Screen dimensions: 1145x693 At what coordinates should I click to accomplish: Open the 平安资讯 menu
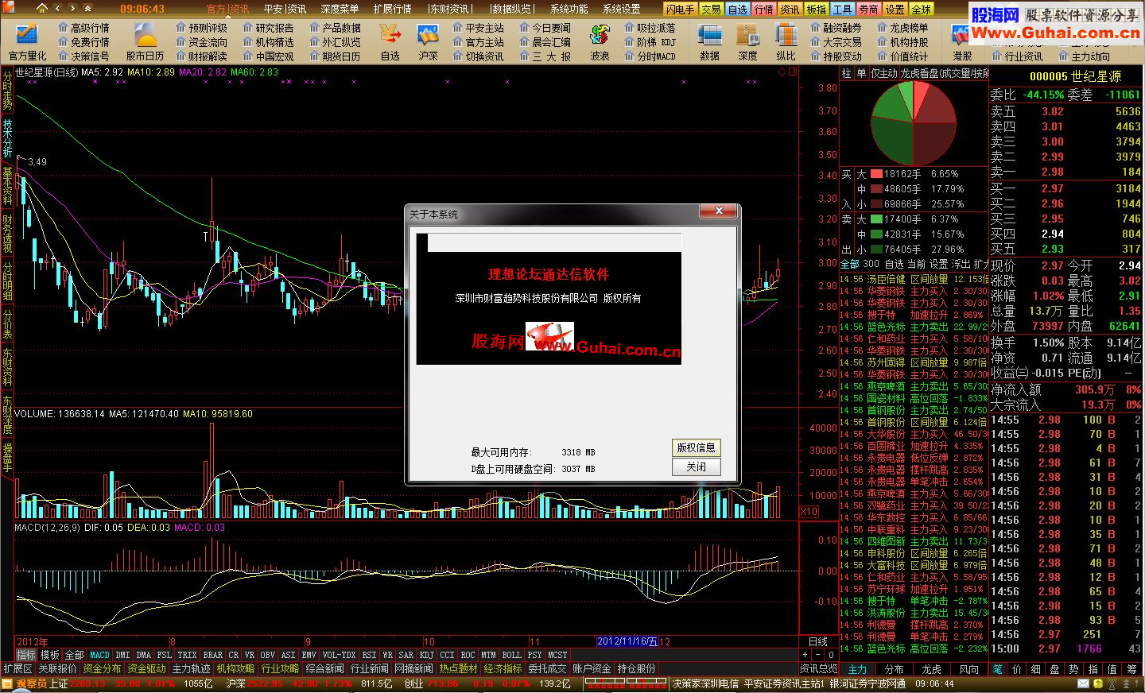coord(285,9)
